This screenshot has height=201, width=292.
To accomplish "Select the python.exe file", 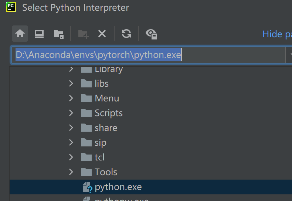I will click(151, 187).
